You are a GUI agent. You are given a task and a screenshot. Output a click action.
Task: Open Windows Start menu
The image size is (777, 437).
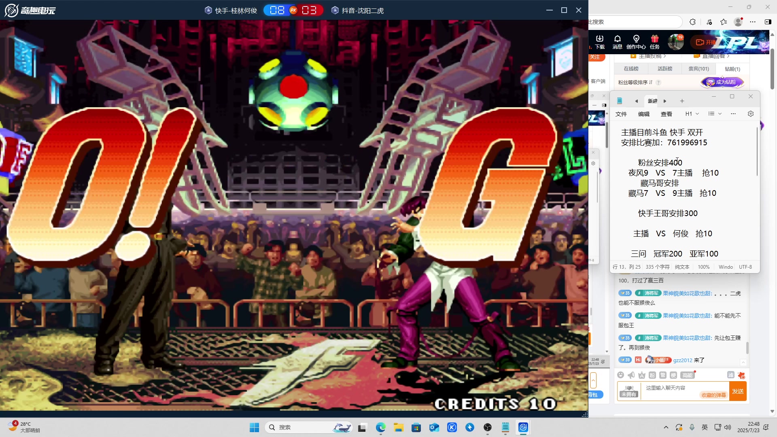pyautogui.click(x=254, y=427)
